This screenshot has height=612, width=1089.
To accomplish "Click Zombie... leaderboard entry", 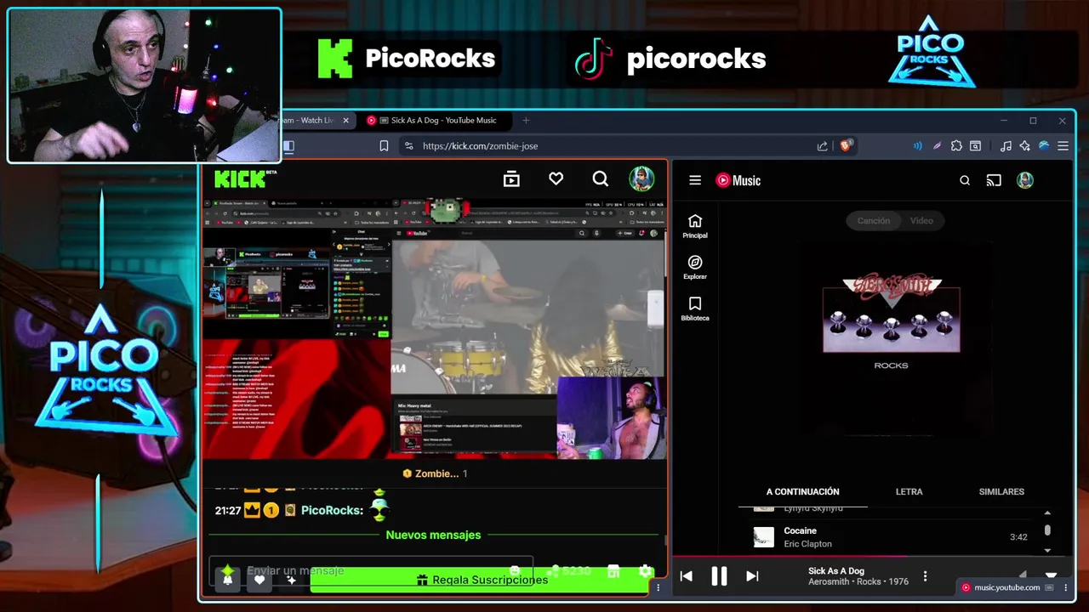I will [x=435, y=473].
